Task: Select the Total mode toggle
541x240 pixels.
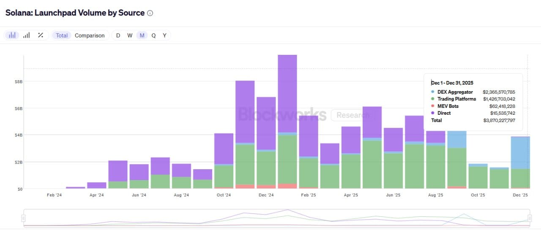Action: tap(62, 35)
